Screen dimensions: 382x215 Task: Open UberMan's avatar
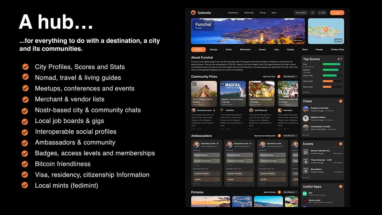(222, 110)
